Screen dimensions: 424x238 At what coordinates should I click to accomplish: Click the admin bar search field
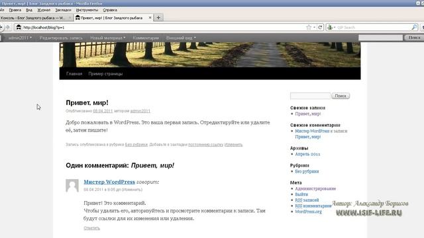(x=380, y=38)
